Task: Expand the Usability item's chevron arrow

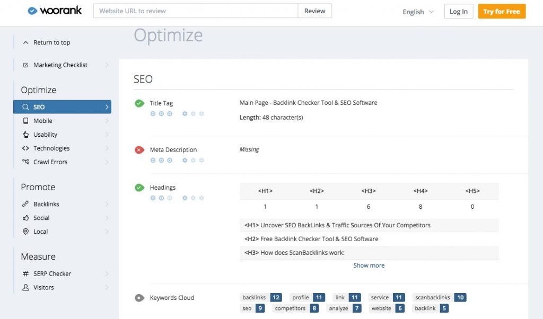Action: pyautogui.click(x=107, y=135)
